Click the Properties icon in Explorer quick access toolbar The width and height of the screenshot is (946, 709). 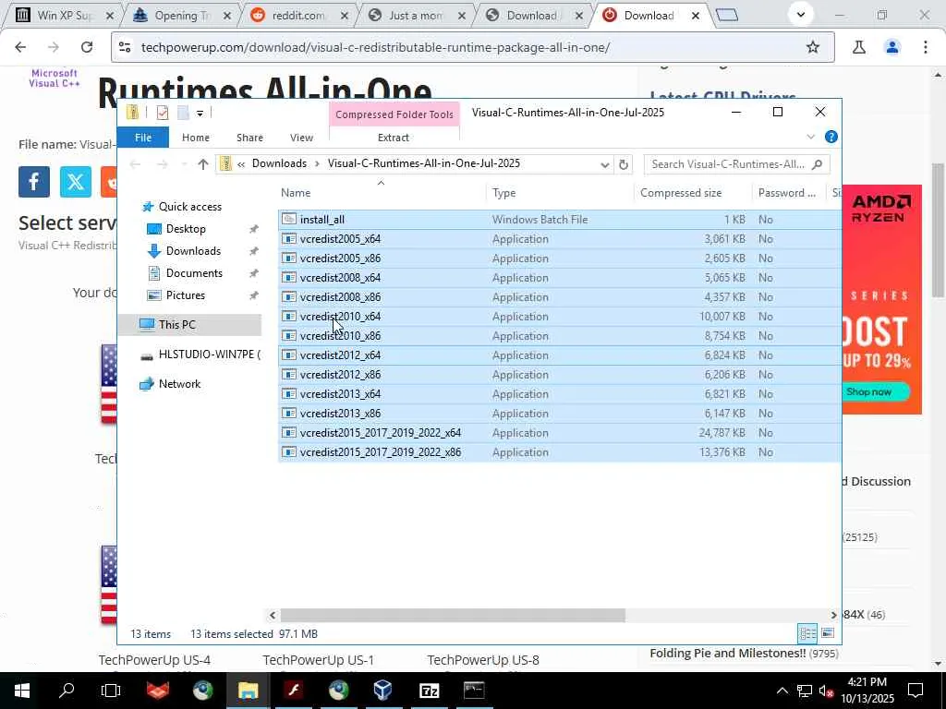point(163,113)
